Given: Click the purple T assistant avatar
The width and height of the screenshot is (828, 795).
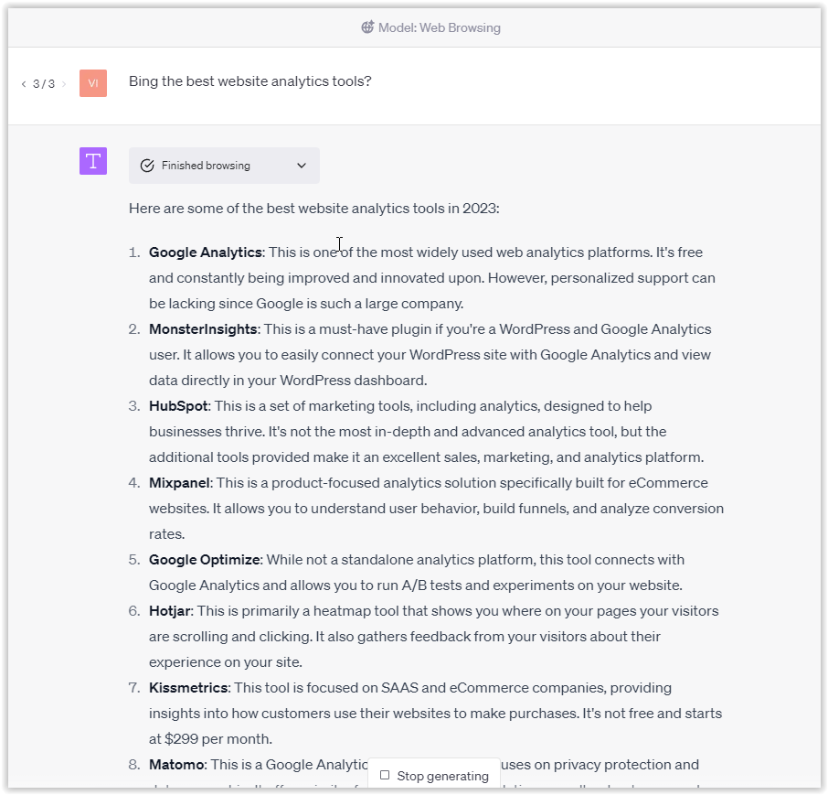Looking at the screenshot, I should coord(92,160).
